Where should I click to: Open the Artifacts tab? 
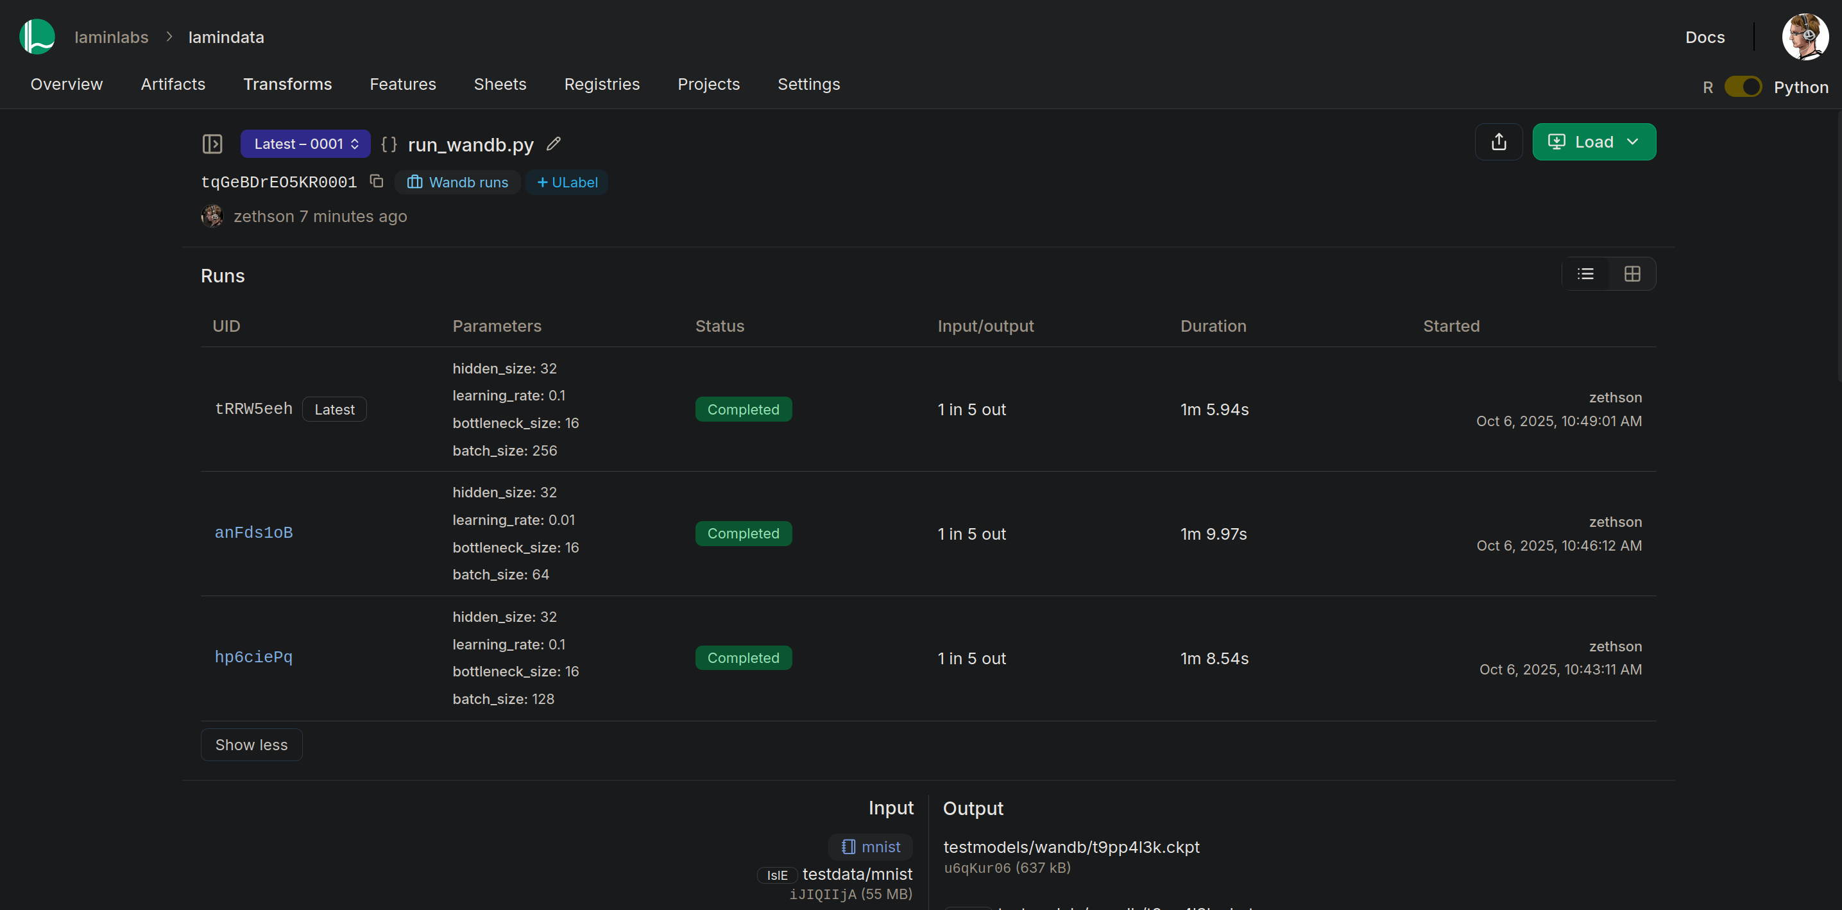[x=173, y=85]
